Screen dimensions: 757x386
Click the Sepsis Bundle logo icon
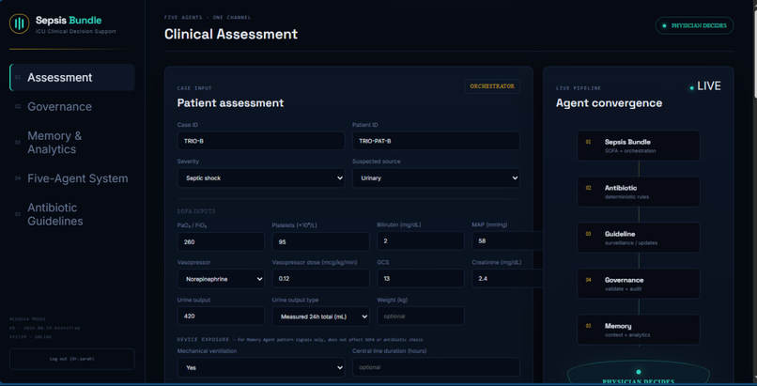pyautogui.click(x=20, y=23)
